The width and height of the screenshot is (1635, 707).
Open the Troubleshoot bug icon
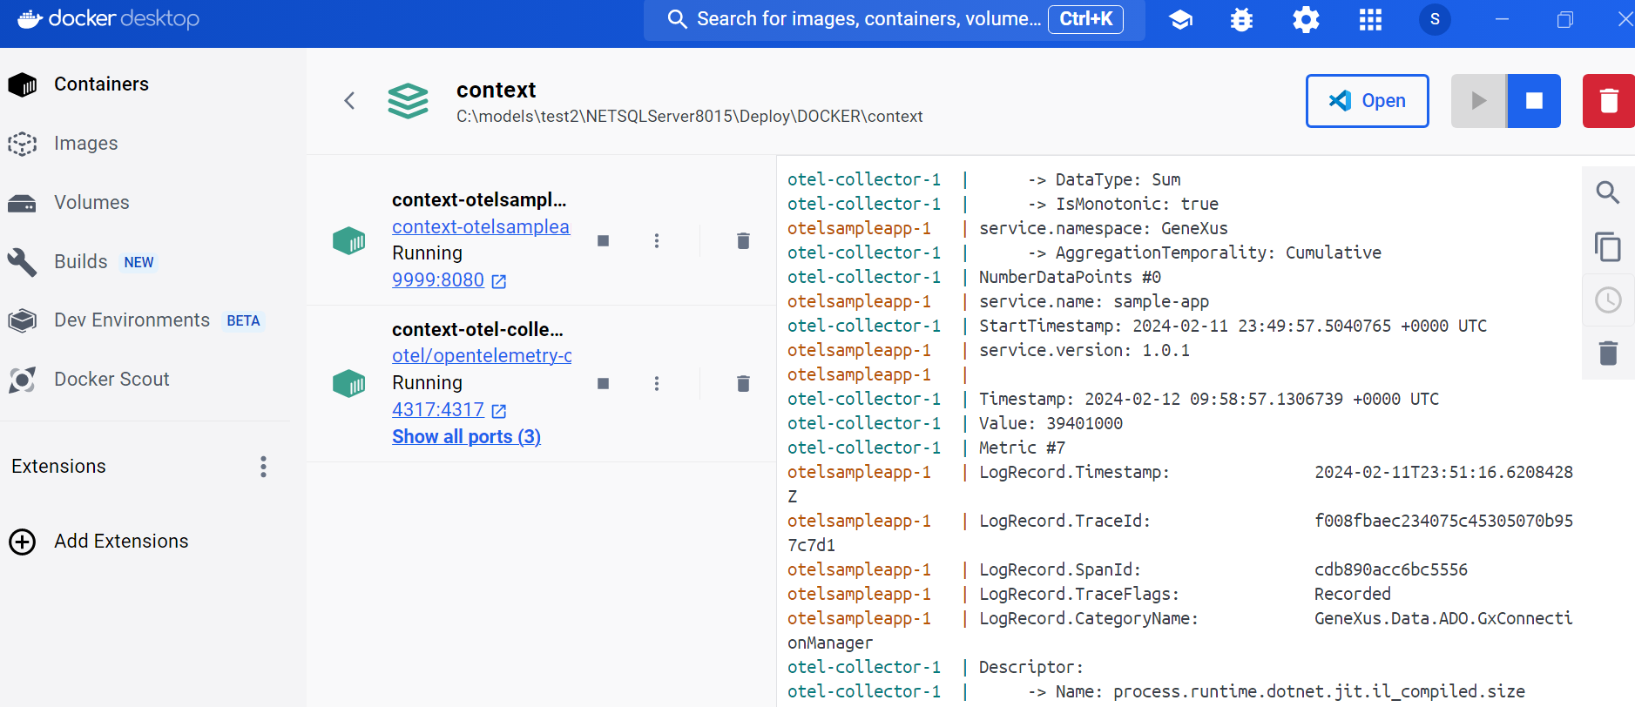coord(1241,19)
